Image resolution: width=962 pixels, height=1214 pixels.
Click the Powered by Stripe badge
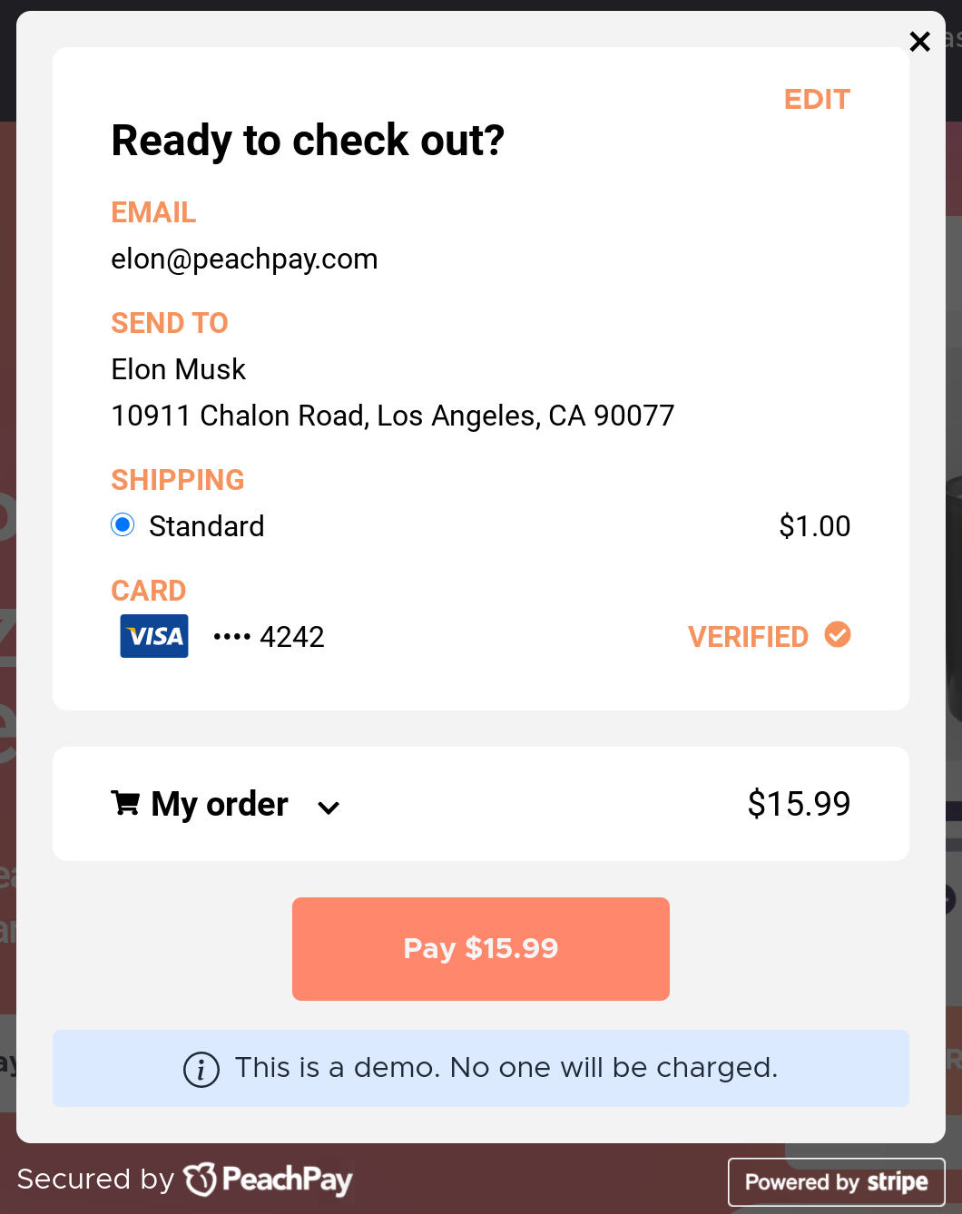tap(836, 1181)
